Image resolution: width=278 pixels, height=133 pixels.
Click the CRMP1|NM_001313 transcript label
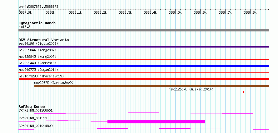[x=33, y=118]
